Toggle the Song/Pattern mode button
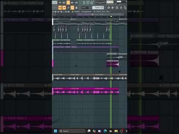The image size is (179, 134). coord(54,3)
